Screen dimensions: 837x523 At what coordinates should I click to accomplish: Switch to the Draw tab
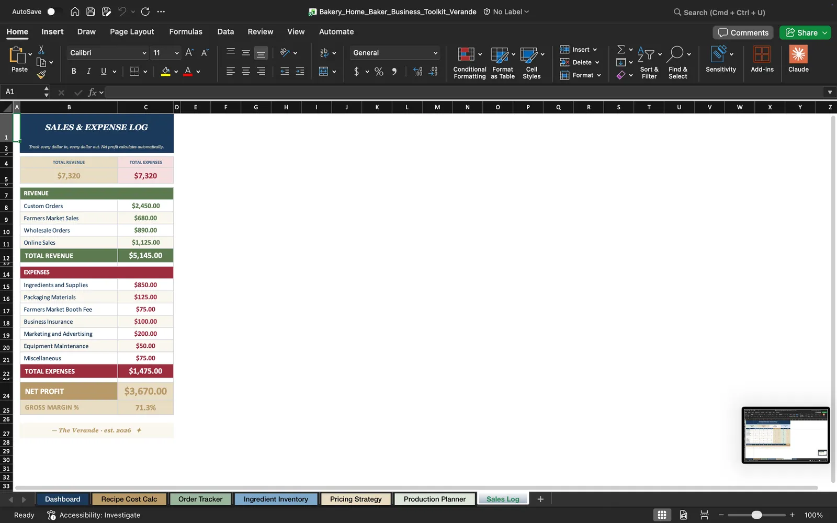point(86,31)
